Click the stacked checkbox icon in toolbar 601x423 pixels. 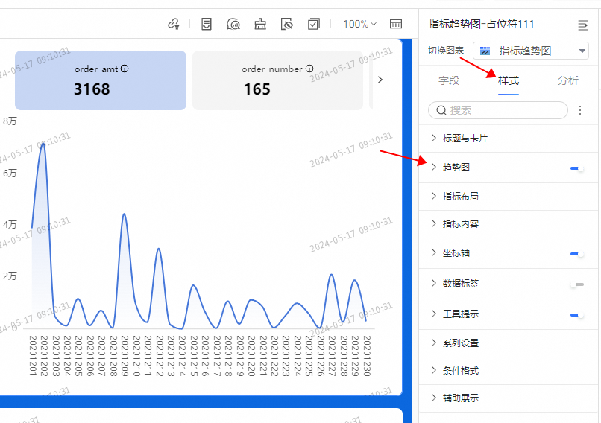(x=314, y=25)
